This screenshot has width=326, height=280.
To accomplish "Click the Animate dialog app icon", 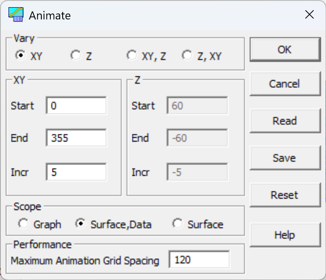I will [16, 14].
